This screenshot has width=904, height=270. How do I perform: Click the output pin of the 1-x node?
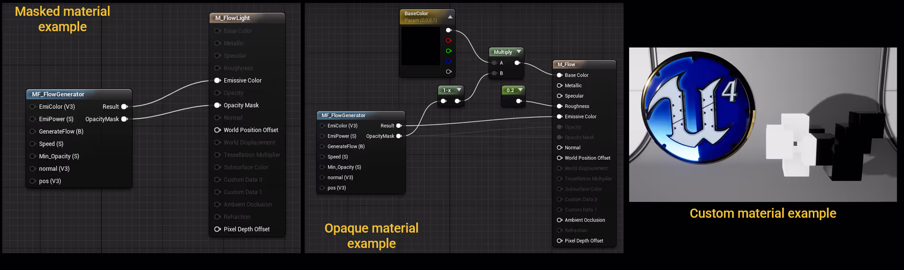tap(458, 101)
